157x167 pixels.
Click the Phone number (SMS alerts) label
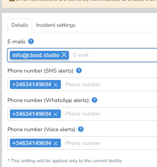40,71
